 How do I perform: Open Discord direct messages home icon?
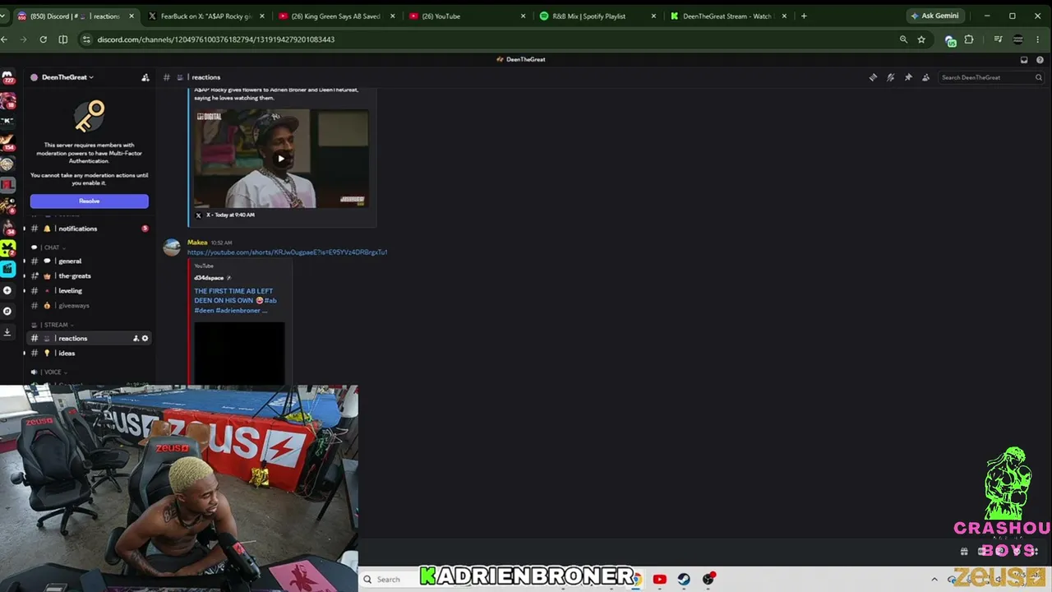7,77
